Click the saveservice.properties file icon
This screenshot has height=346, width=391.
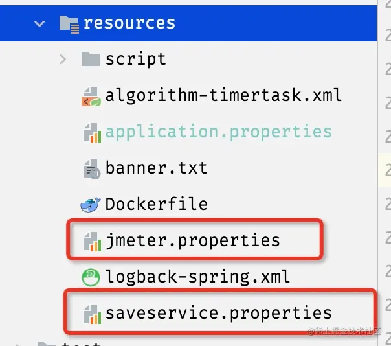point(93,314)
